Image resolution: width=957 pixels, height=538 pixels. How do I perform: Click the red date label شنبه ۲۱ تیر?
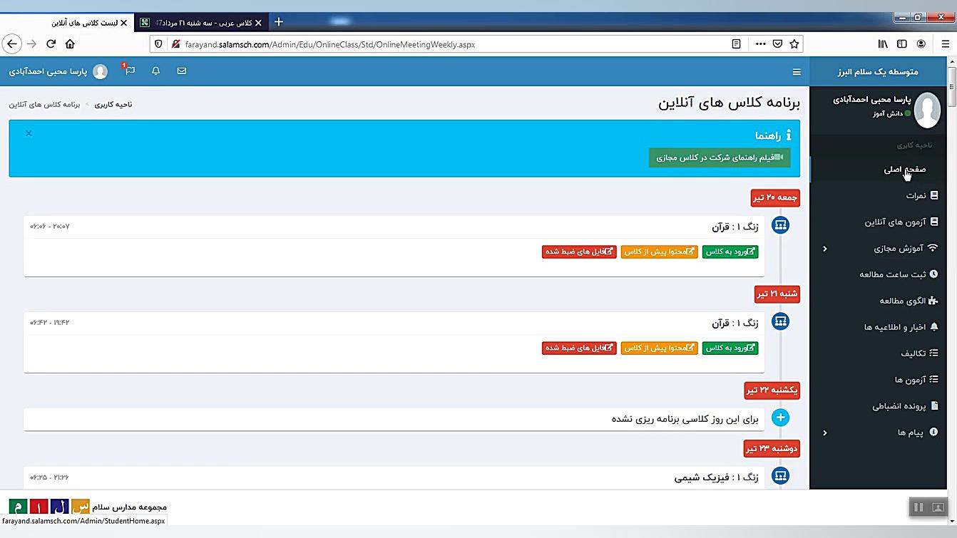coord(777,294)
